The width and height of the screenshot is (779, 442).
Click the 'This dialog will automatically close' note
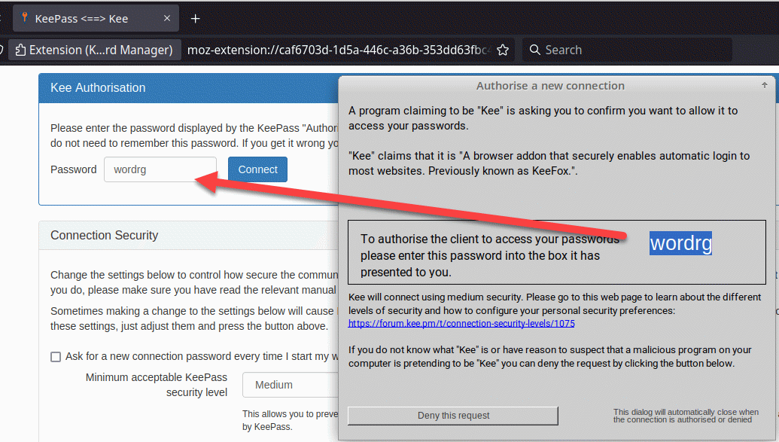click(x=686, y=416)
